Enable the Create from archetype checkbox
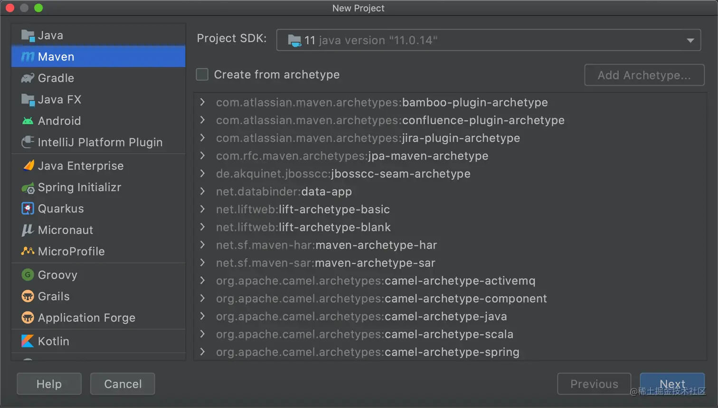The height and width of the screenshot is (408, 718). coord(202,75)
